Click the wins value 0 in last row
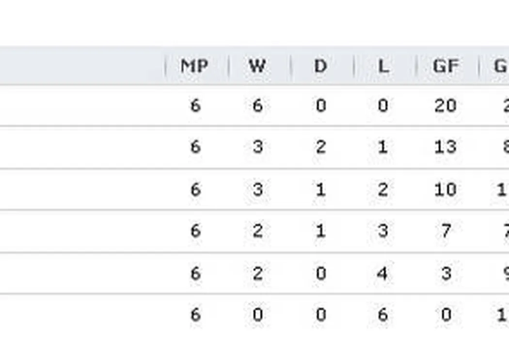 coord(257,315)
